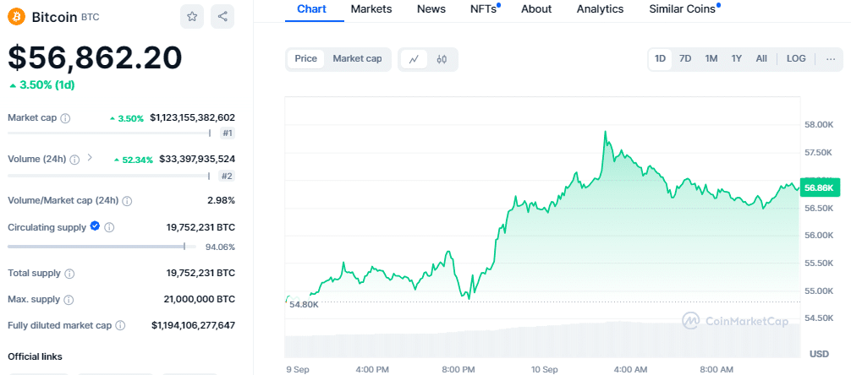
Task: Select Market cap chart toggle
Action: (x=357, y=59)
